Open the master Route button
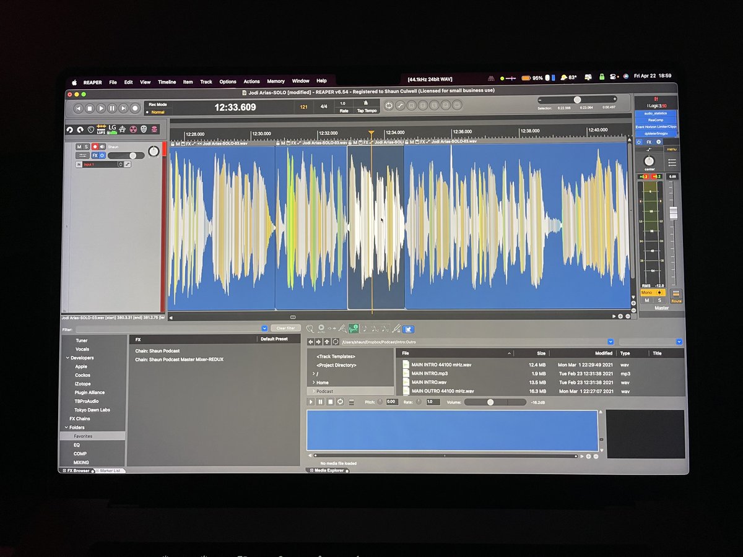This screenshot has width=743, height=557. pyautogui.click(x=676, y=297)
